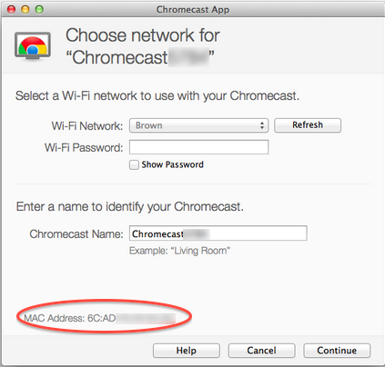Open Help for Chromecast setup
Screen dimensions: 385x367
point(187,351)
